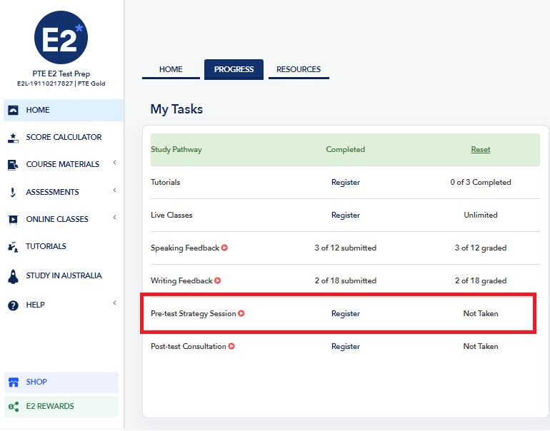
Task: Click the E2 Rewards icon
Action: 13,407
